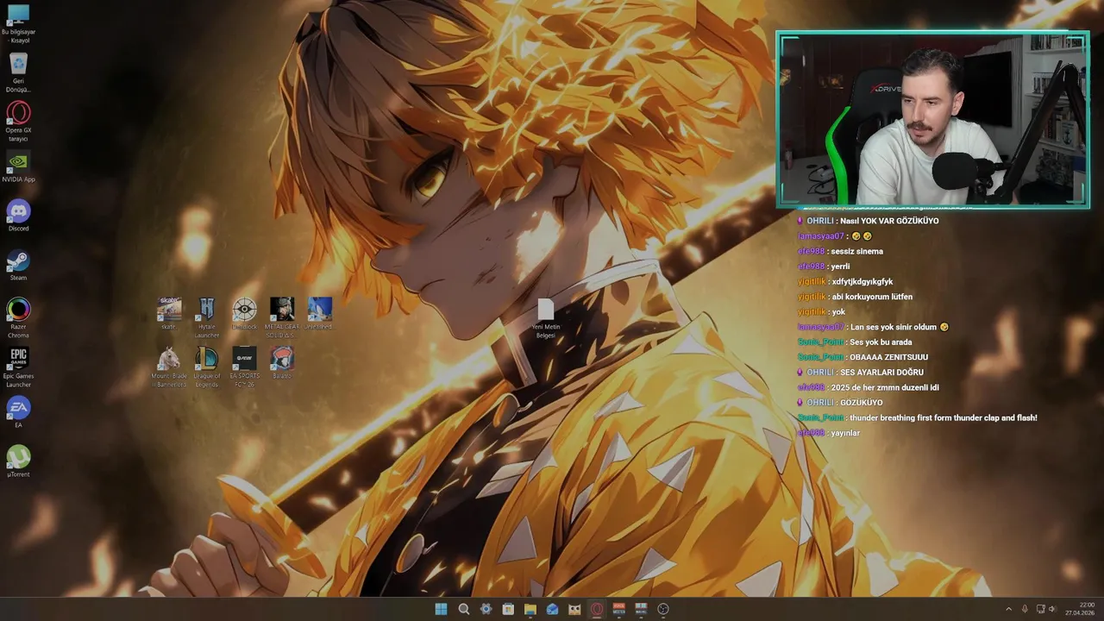Image resolution: width=1104 pixels, height=621 pixels.
Task: Select the Unleashed Sonic shortcut
Action: 319,314
